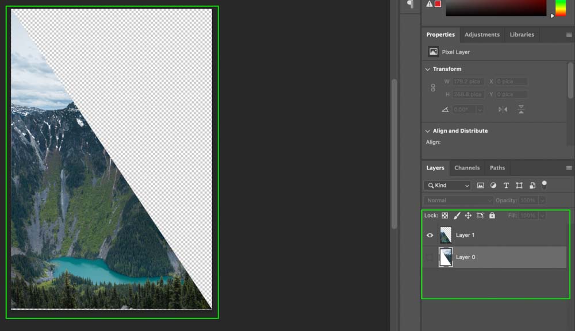Viewport: 575px width, 331px height.
Task: Hide Layer 1 with its eye toggle
Action: coord(430,235)
